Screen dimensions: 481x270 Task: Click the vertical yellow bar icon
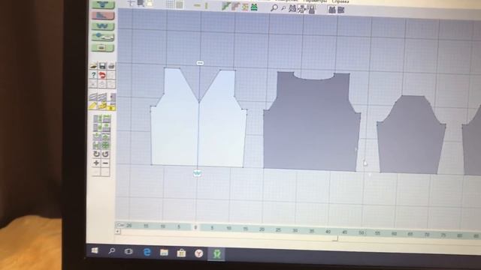tap(207, 5)
